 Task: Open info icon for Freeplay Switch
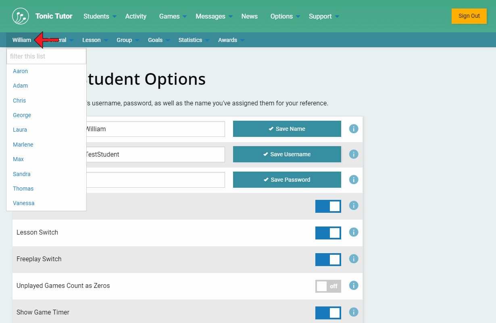[x=354, y=259]
